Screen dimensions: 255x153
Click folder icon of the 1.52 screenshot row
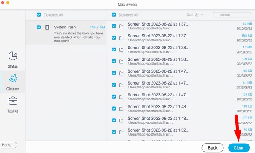pos(121,132)
